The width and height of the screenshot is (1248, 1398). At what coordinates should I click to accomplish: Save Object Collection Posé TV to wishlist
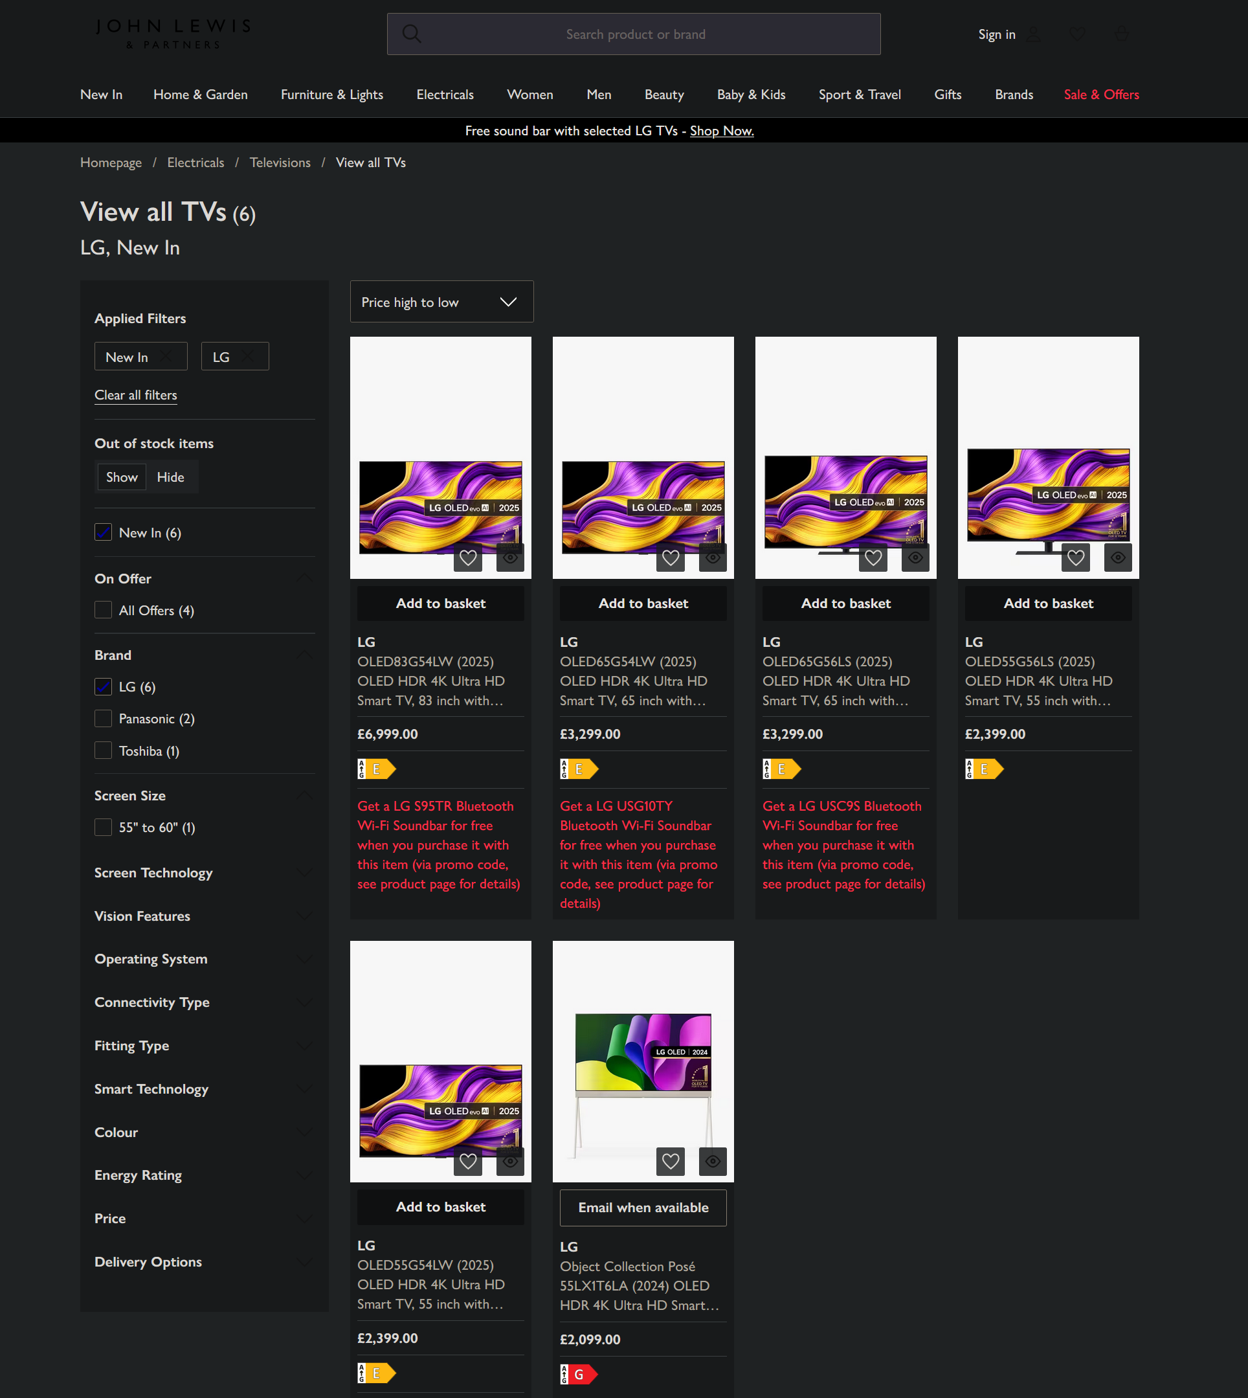coord(670,1162)
